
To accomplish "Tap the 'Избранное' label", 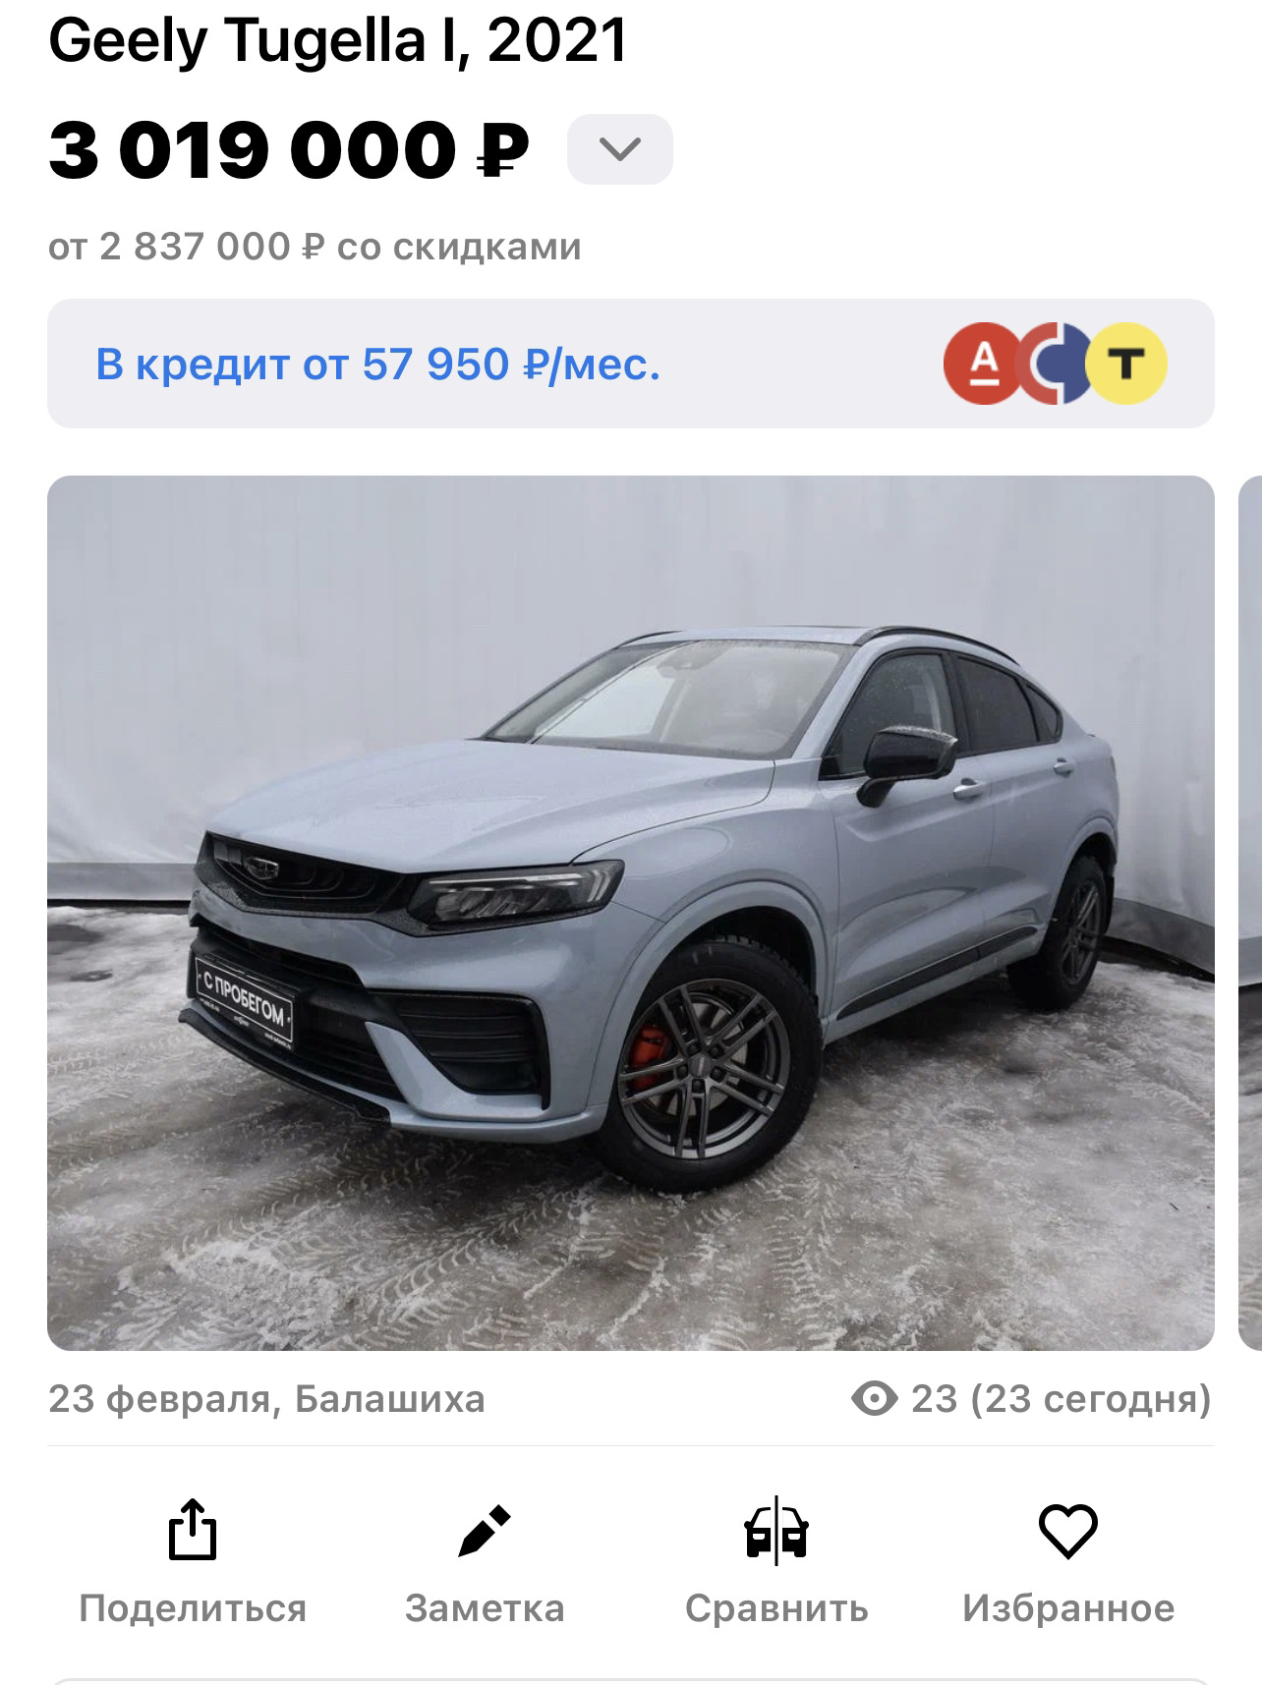I will point(1068,1608).
